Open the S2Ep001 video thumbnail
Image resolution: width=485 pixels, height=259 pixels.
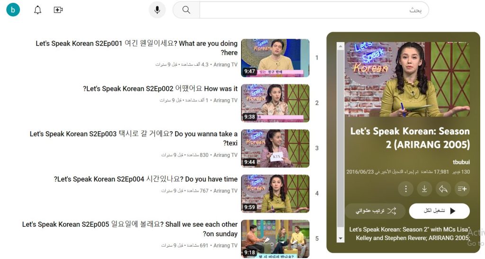275,58
